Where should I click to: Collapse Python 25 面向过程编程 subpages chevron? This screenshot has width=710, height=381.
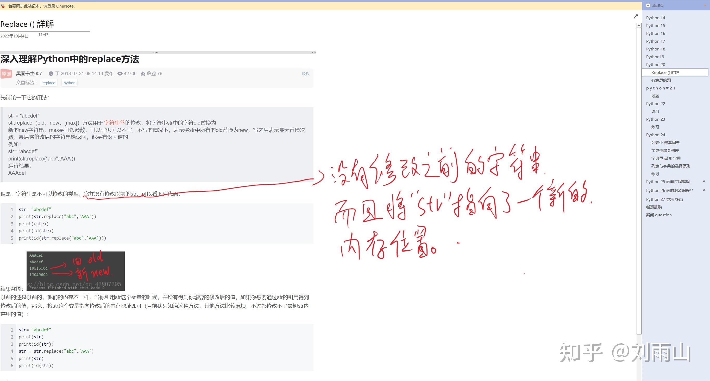tap(704, 182)
